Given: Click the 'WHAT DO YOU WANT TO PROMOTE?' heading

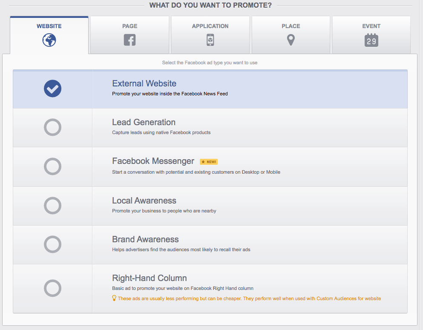Looking at the screenshot, I should [210, 6].
